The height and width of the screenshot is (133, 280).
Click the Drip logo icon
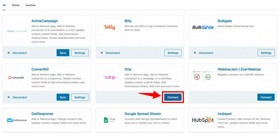(110, 78)
